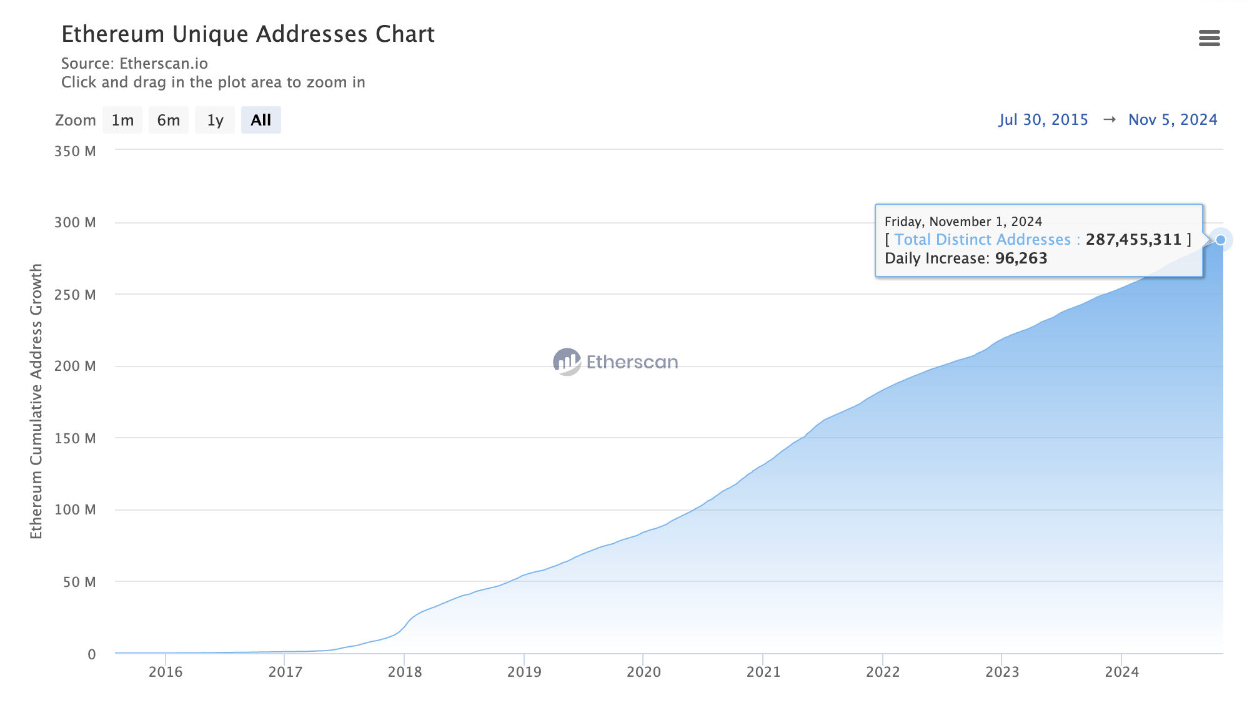Click the 250 M y-axis label
The image size is (1247, 708).
75,295
